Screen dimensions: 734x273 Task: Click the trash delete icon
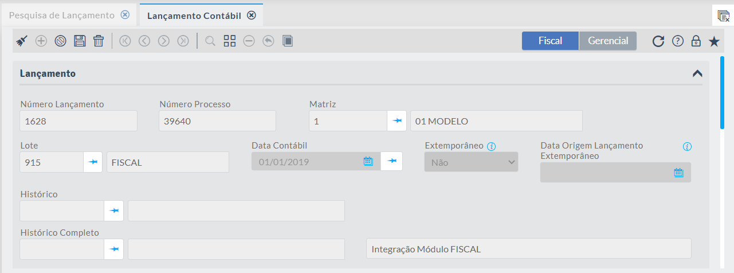pos(99,41)
